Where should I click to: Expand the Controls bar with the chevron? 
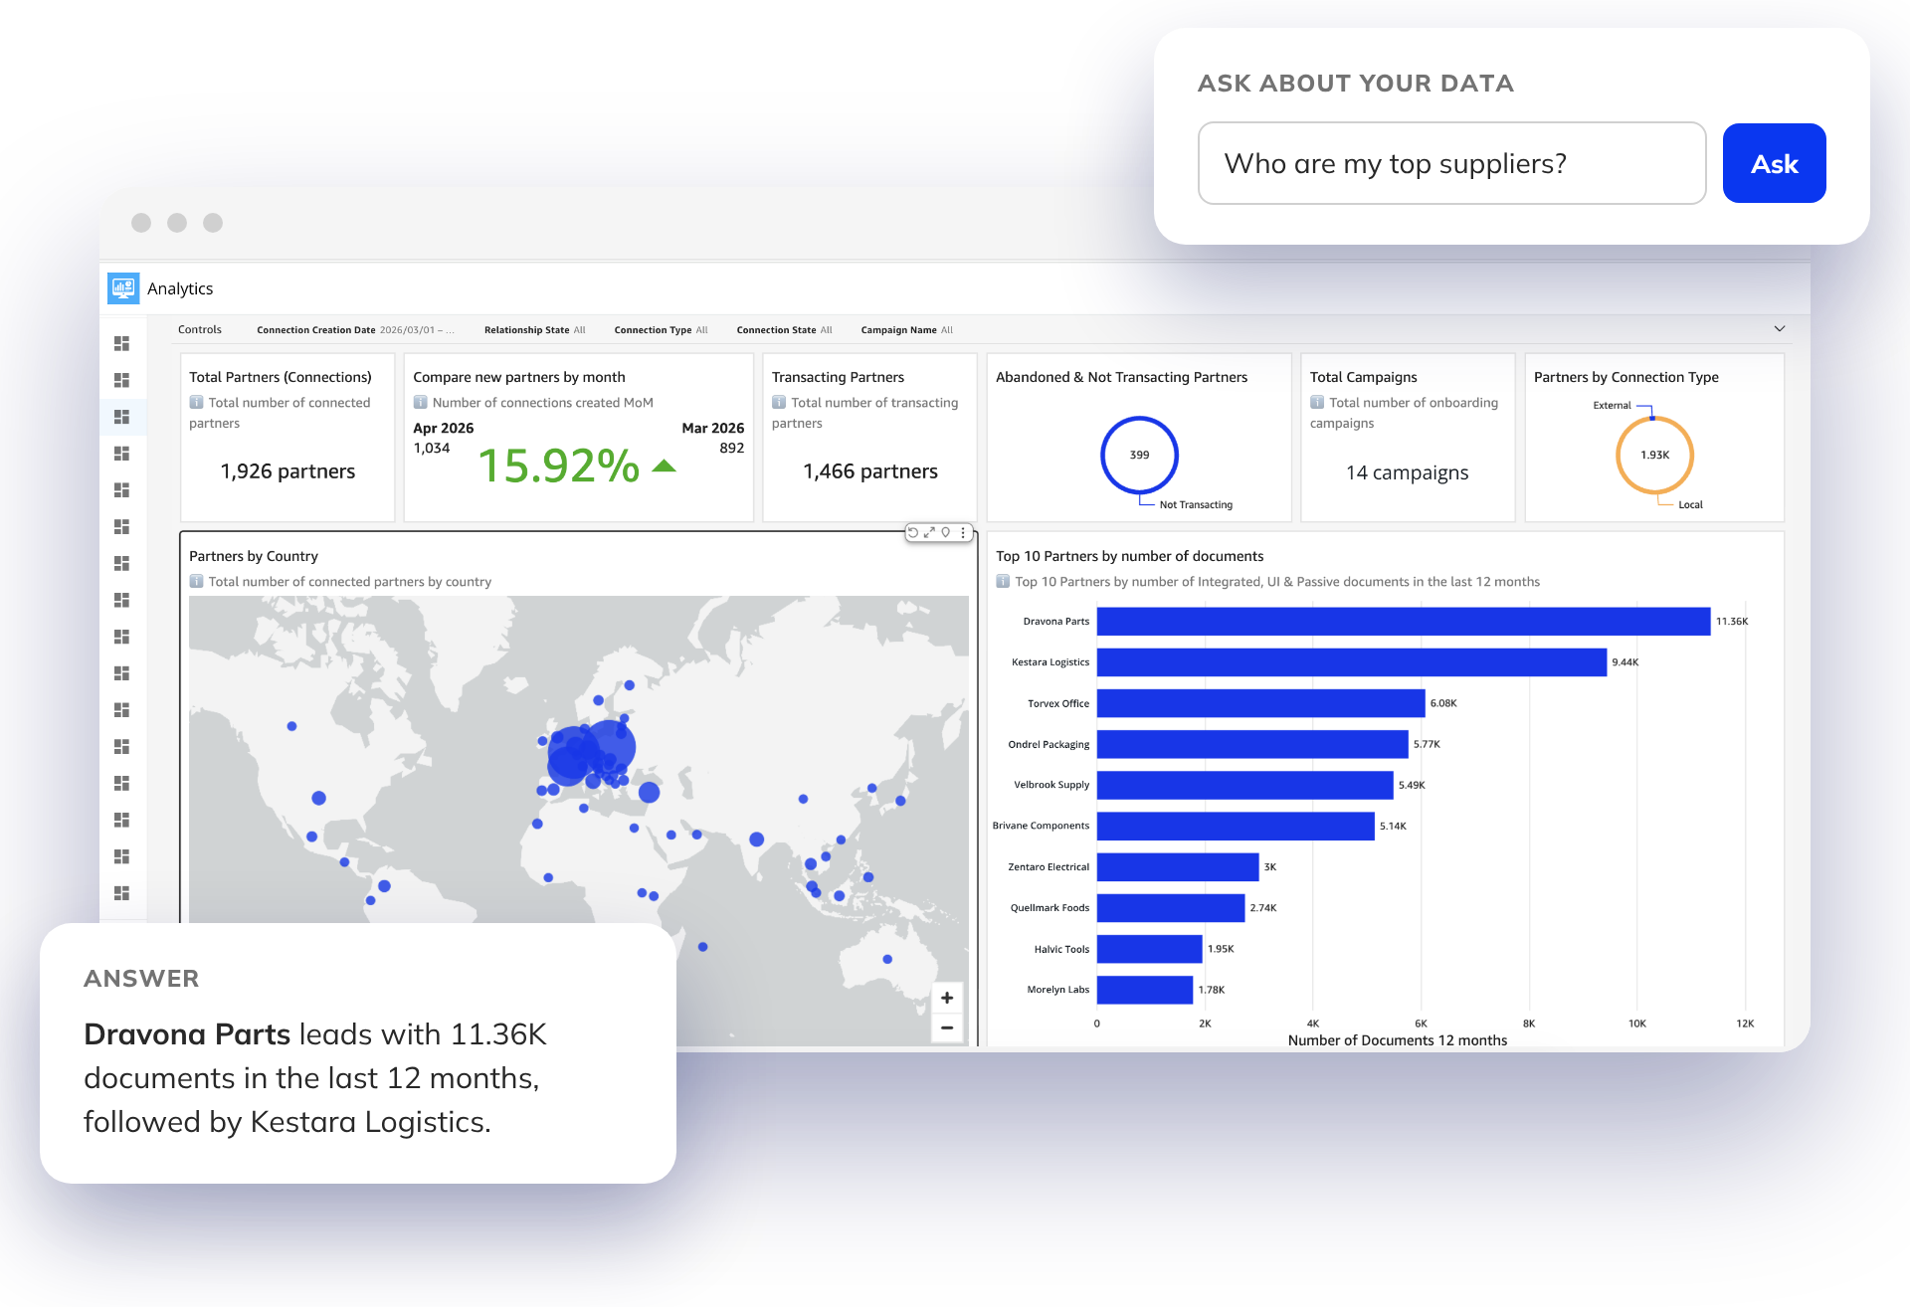point(1780,329)
